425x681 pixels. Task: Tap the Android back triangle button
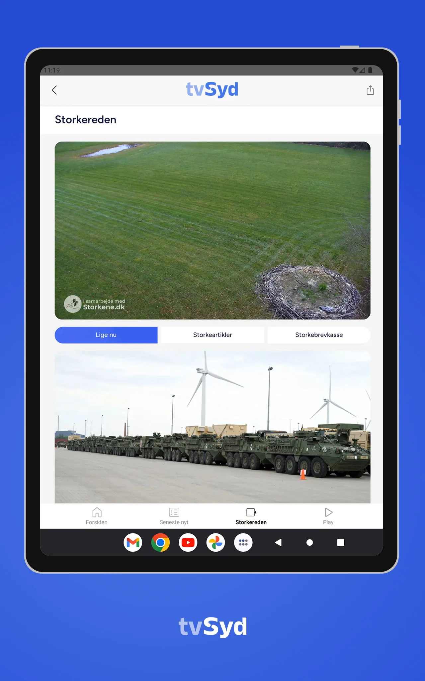click(x=278, y=542)
